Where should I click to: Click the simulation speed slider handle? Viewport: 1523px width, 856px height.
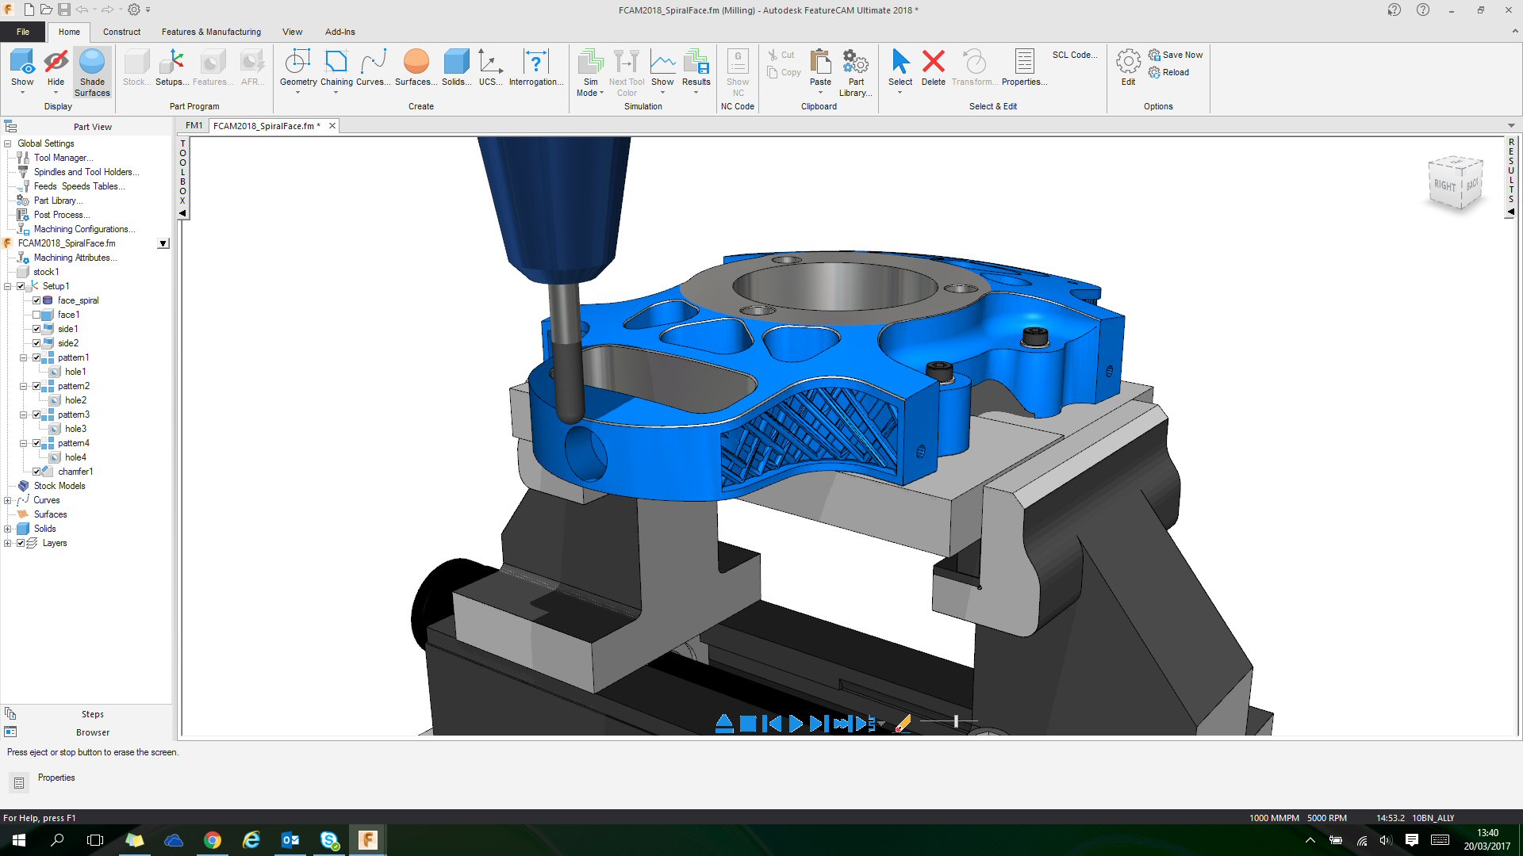click(956, 721)
